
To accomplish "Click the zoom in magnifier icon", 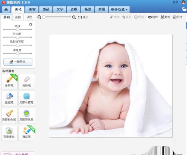I will (x=74, y=17).
